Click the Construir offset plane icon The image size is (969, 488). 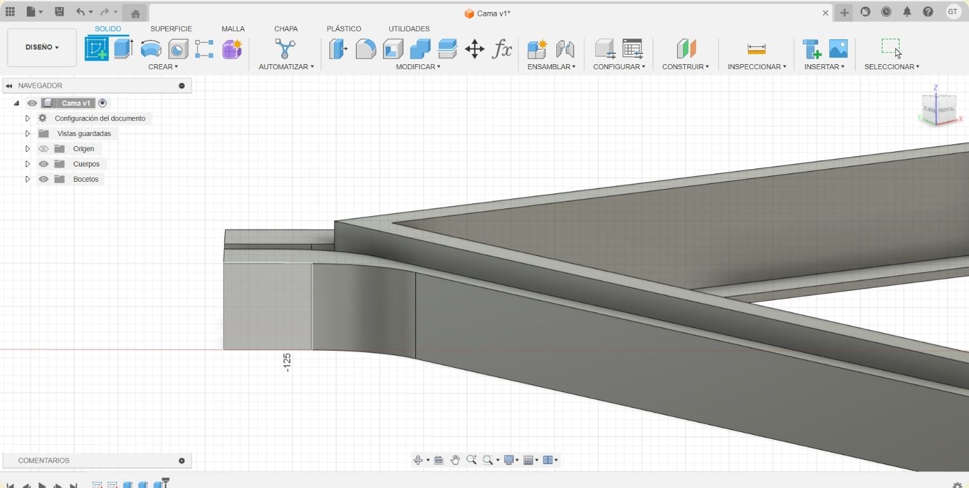point(686,49)
